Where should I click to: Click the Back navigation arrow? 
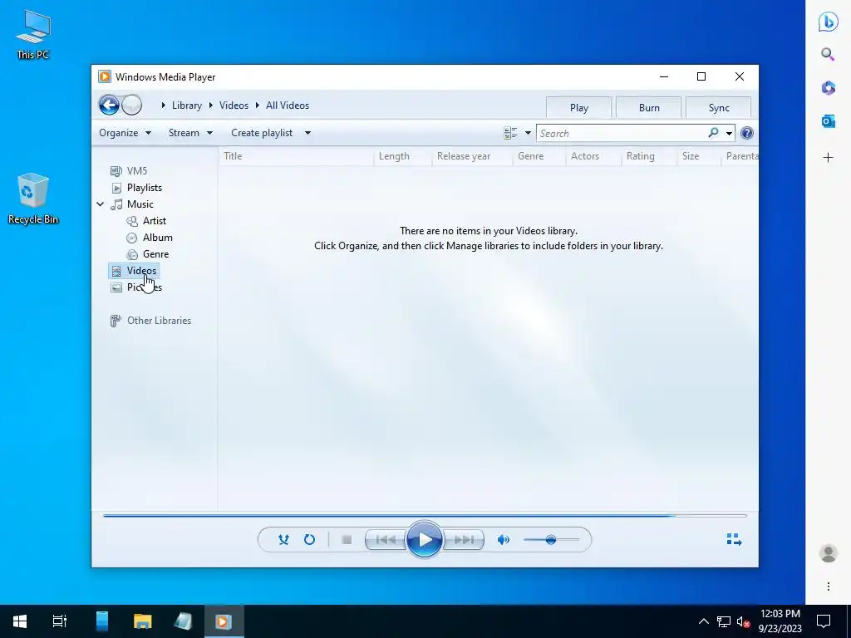pyautogui.click(x=109, y=106)
